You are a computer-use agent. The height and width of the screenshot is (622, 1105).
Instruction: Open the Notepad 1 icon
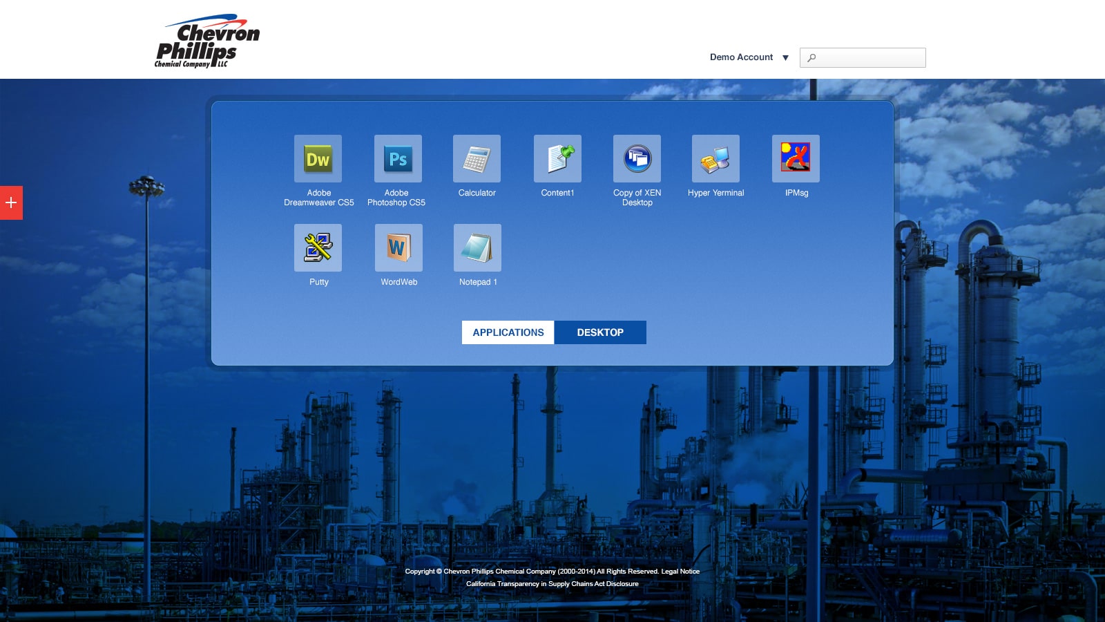[477, 247]
